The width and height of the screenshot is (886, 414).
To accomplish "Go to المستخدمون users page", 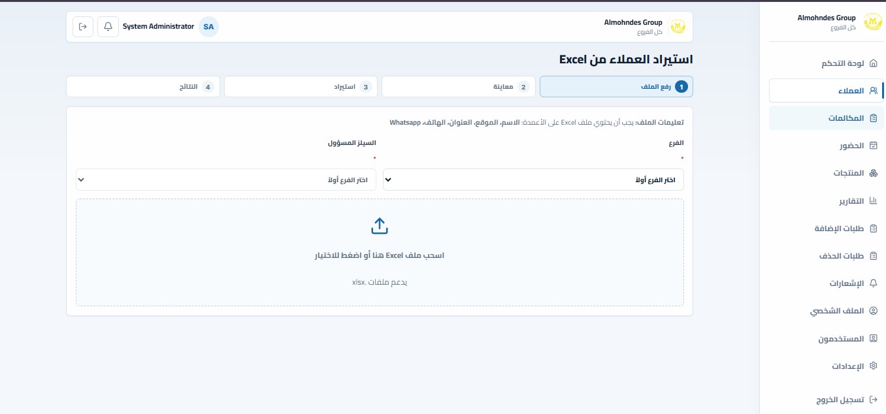I will pyautogui.click(x=827, y=339).
